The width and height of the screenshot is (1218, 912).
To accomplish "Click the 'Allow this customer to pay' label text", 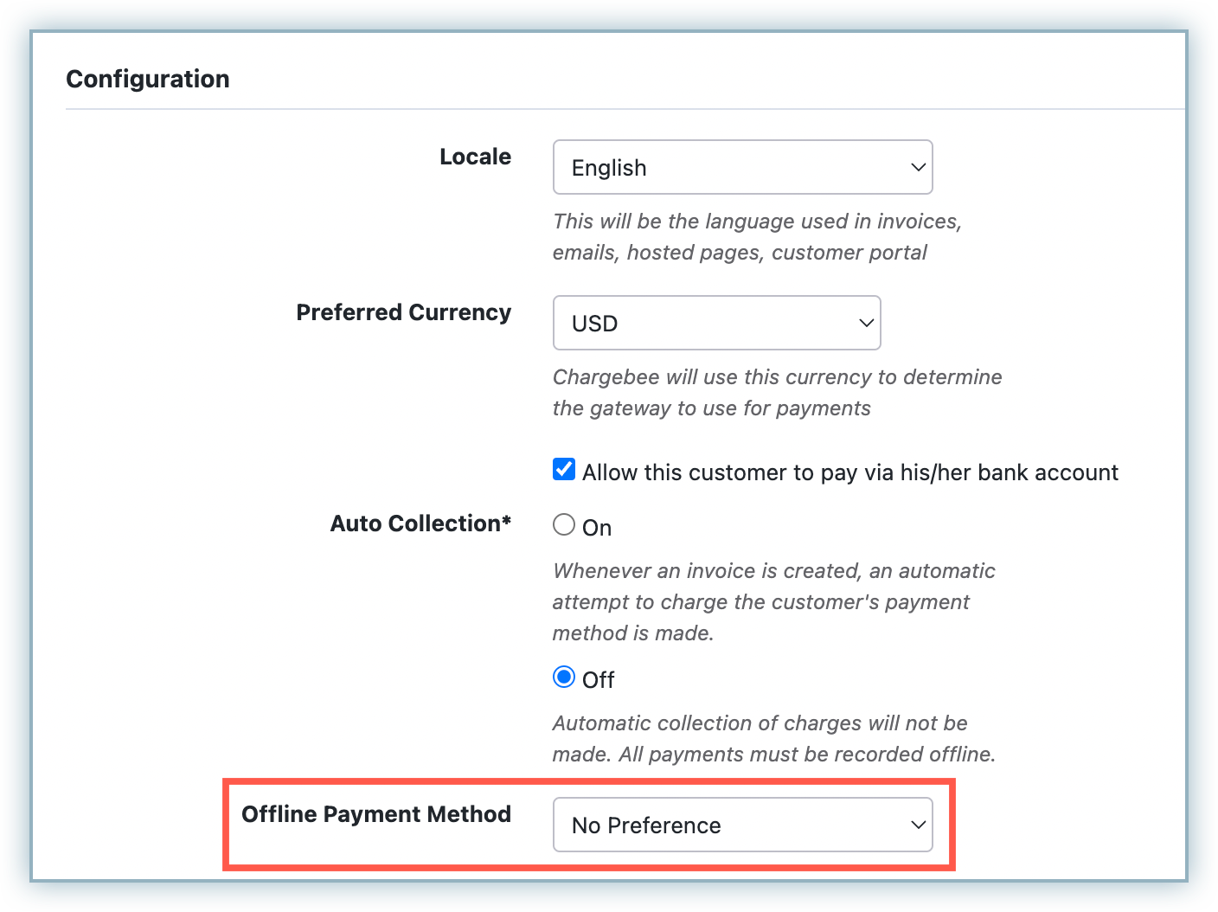I will [x=849, y=472].
